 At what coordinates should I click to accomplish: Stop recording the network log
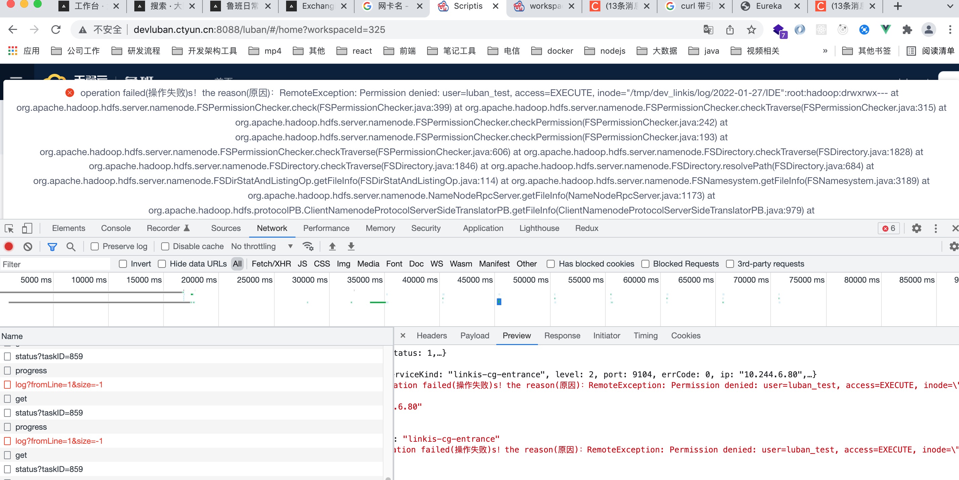tap(9, 246)
